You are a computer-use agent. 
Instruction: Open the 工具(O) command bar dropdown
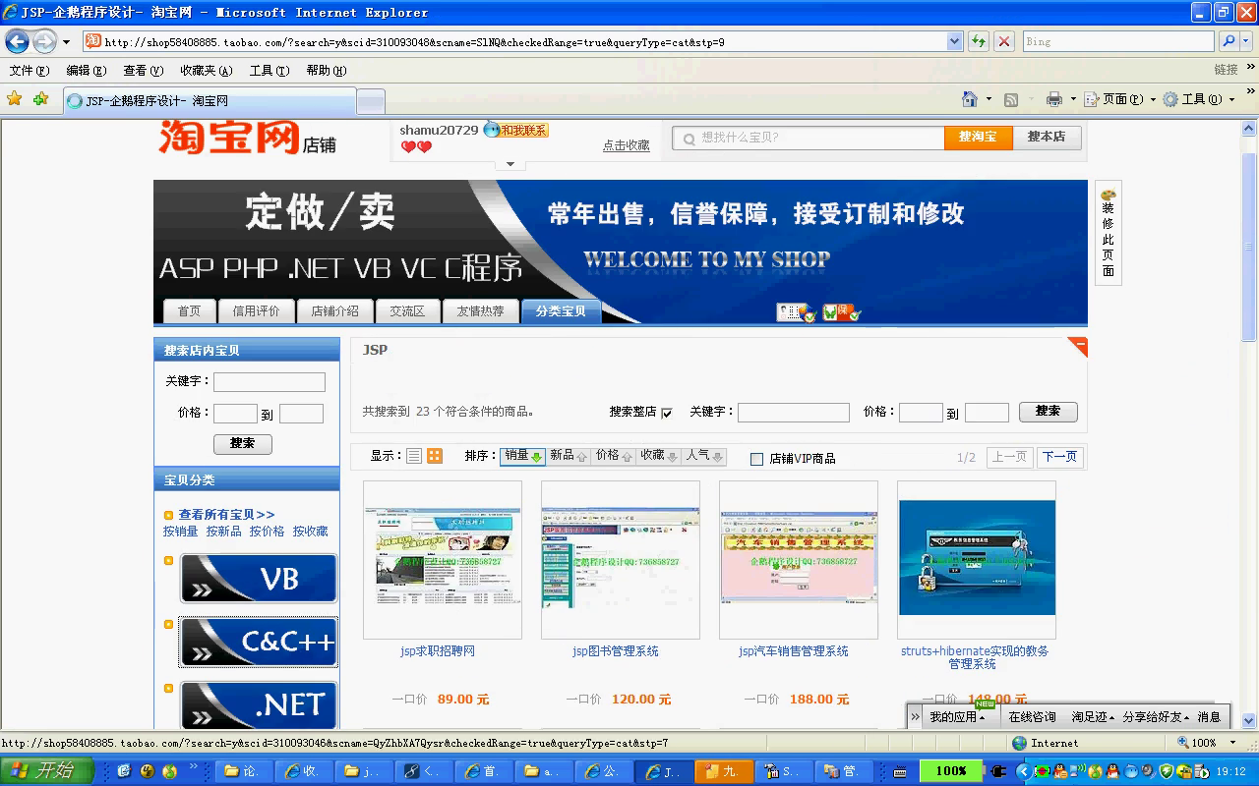(x=1198, y=99)
